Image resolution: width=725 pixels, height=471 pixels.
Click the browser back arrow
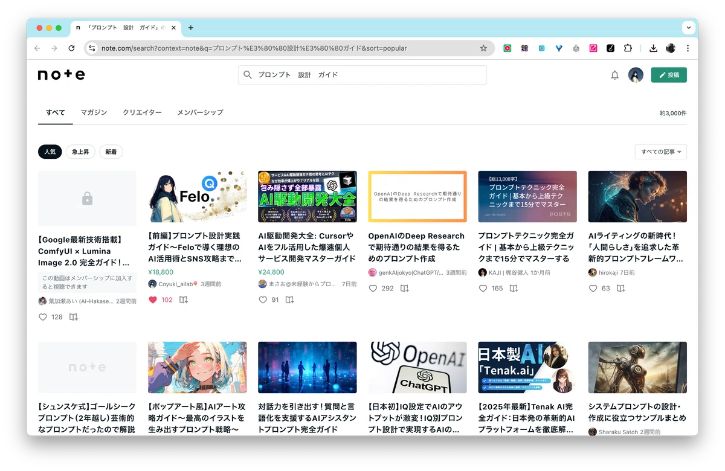tap(37, 48)
